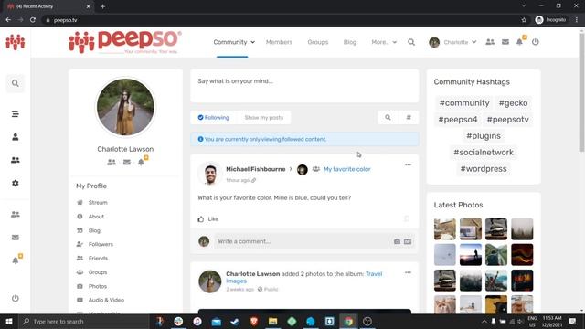Viewport: 585px width, 329px height.
Task: Click the stream search magnifier button
Action: pos(388,118)
